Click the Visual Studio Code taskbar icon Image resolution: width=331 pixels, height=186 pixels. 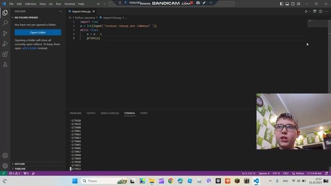click(x=256, y=181)
